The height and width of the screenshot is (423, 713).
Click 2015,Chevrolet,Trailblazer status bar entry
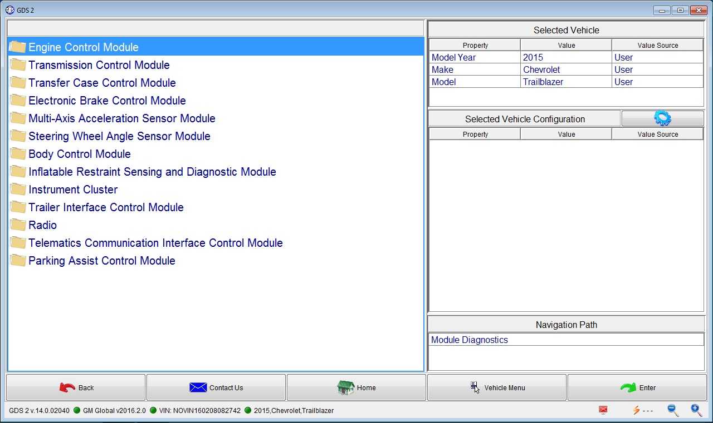[x=294, y=410]
